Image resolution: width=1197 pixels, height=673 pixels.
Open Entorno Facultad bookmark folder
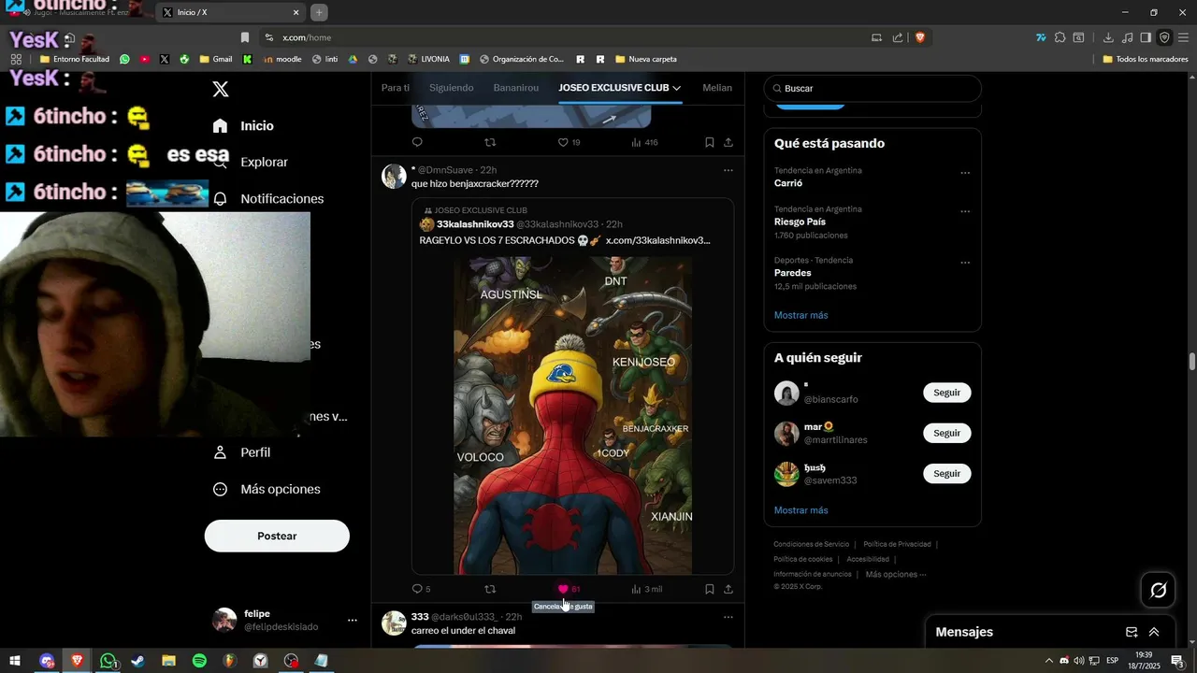75,59
